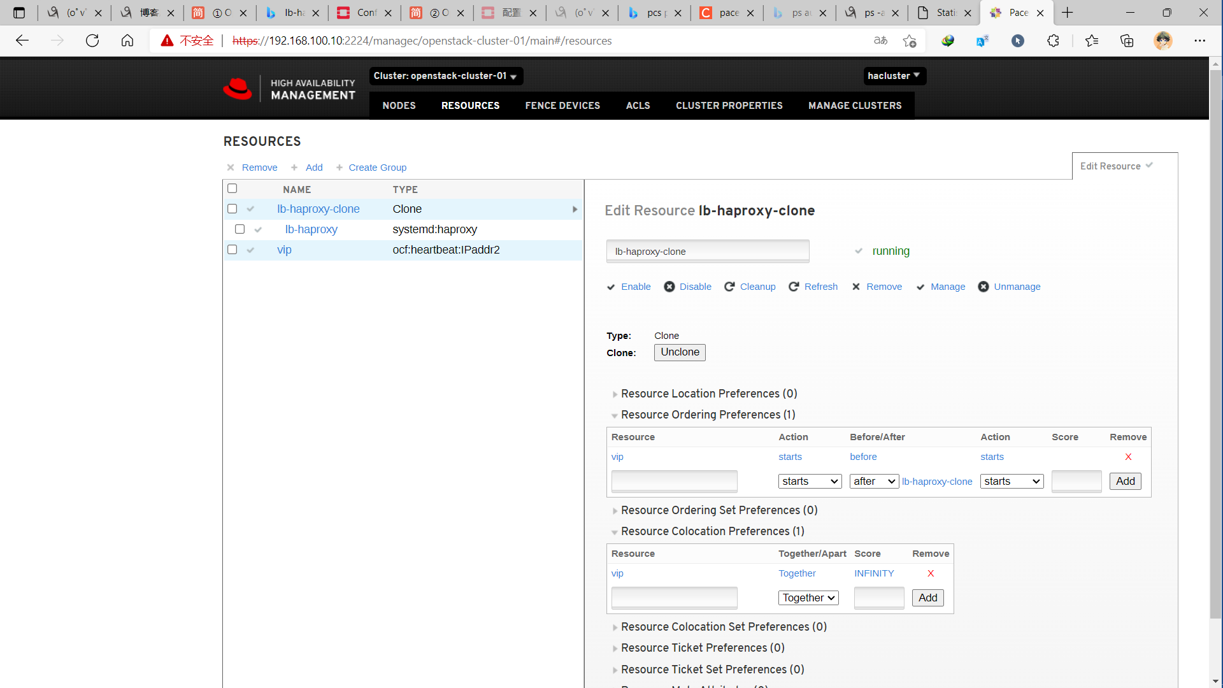Click the browser home icon
This screenshot has width=1223, height=688.
[127, 41]
